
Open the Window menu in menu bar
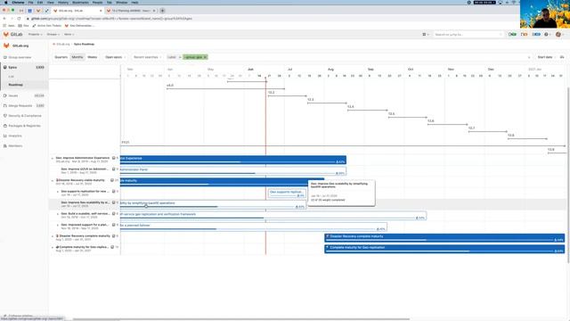(x=122, y=2)
